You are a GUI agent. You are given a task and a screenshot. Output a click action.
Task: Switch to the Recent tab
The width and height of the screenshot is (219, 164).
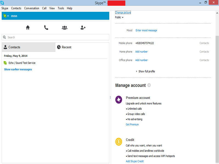pos(82,47)
